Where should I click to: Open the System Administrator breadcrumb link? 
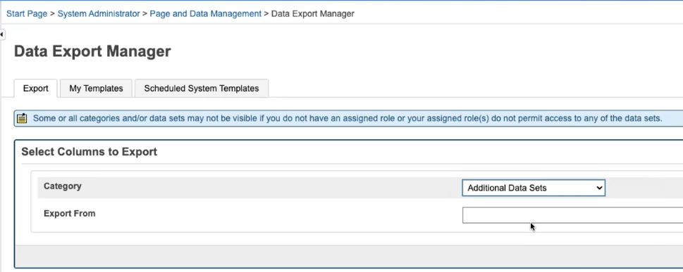pyautogui.click(x=99, y=13)
